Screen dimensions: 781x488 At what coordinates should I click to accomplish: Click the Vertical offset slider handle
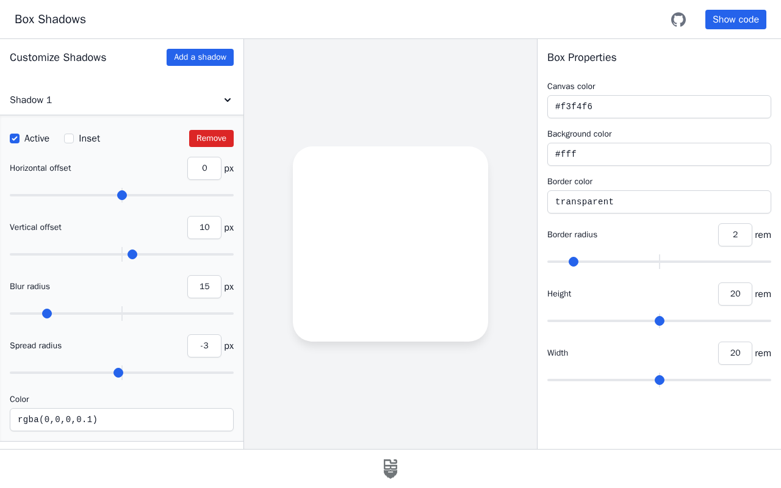point(132,254)
